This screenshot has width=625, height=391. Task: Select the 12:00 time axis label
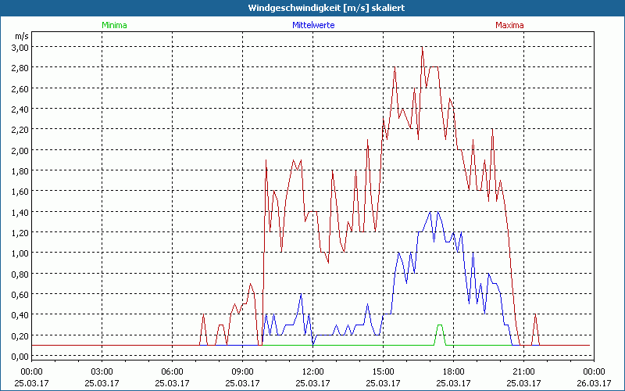point(312,371)
